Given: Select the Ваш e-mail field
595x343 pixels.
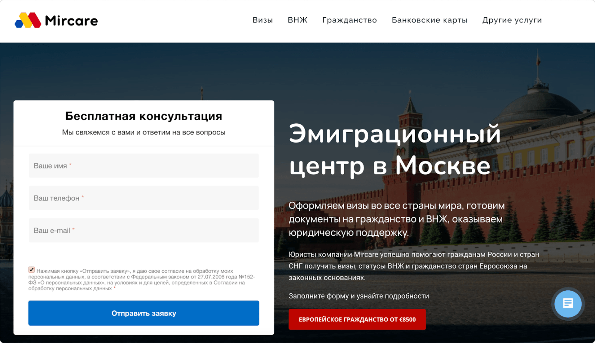Looking at the screenshot, I should pos(144,231).
